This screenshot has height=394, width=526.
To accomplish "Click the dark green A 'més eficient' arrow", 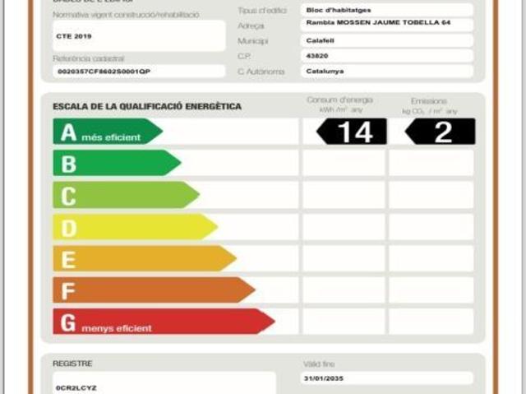I will coord(108,132).
